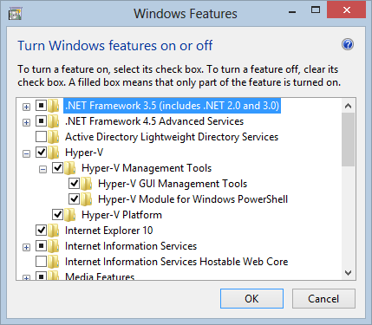The width and height of the screenshot is (372, 325).
Task: Select the 'Internet Information Services' label
Action: pos(131,246)
